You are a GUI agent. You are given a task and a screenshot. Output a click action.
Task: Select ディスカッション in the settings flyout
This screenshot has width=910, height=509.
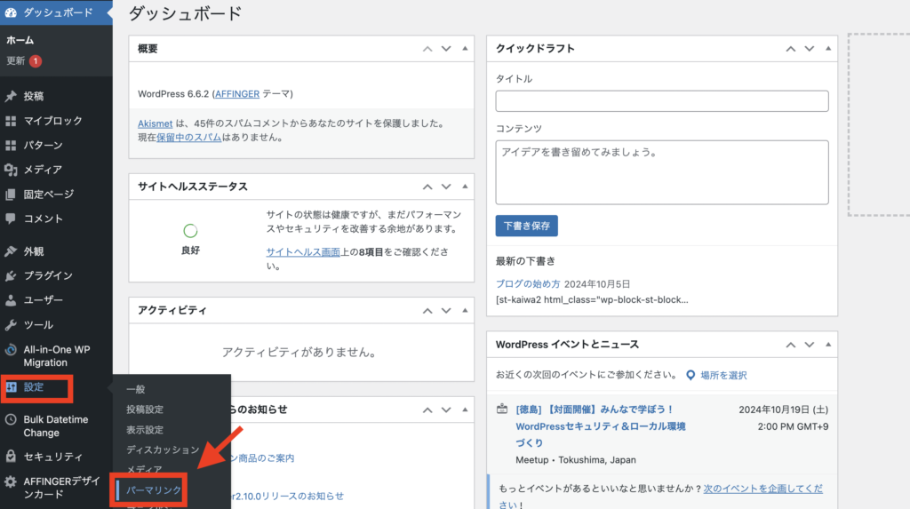[163, 449]
